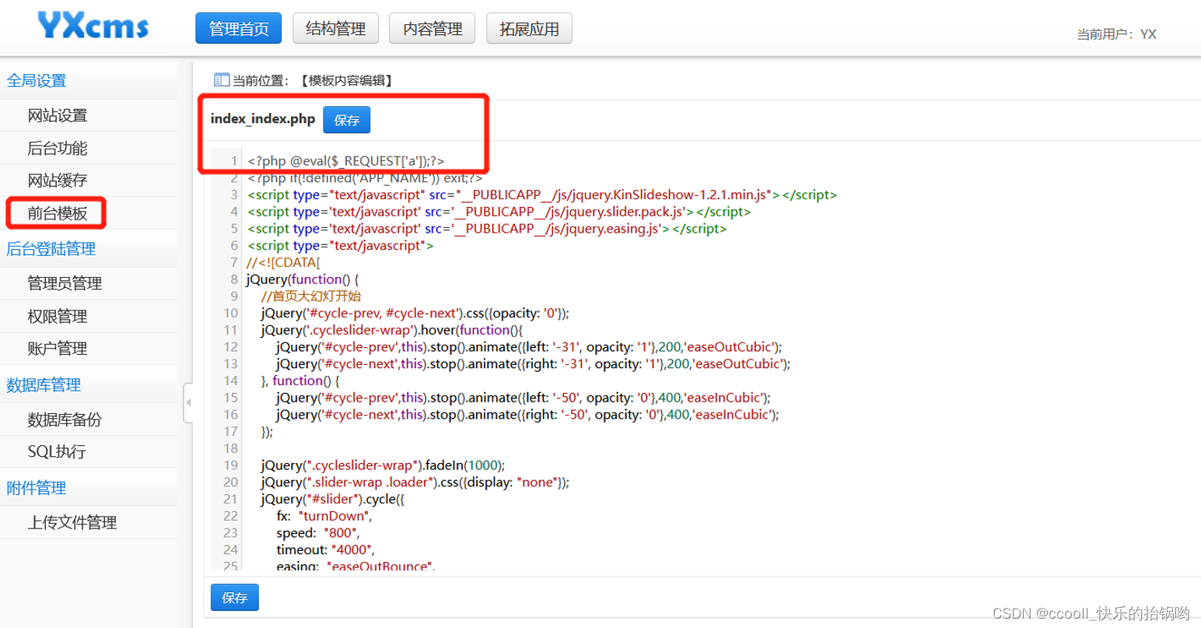This screenshot has width=1201, height=628.
Task: Open the 拓展应用 tab
Action: [529, 29]
